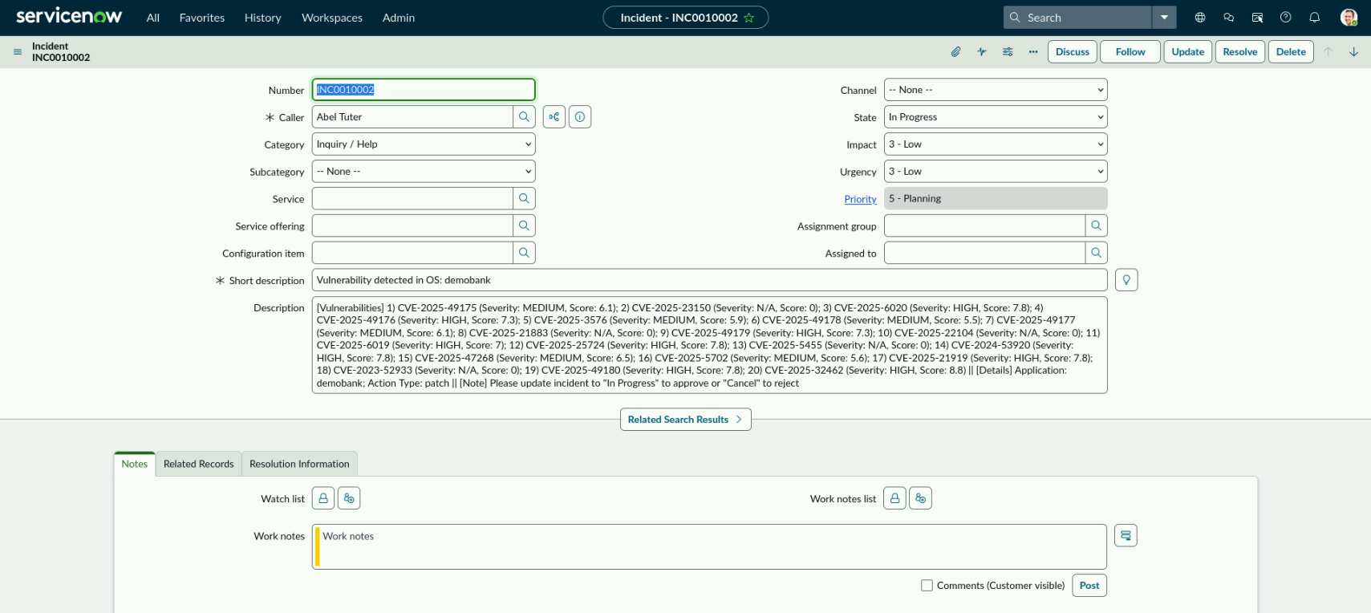The width and height of the screenshot is (1371, 613).
Task: Open the activity stream icon in header
Action: [981, 52]
